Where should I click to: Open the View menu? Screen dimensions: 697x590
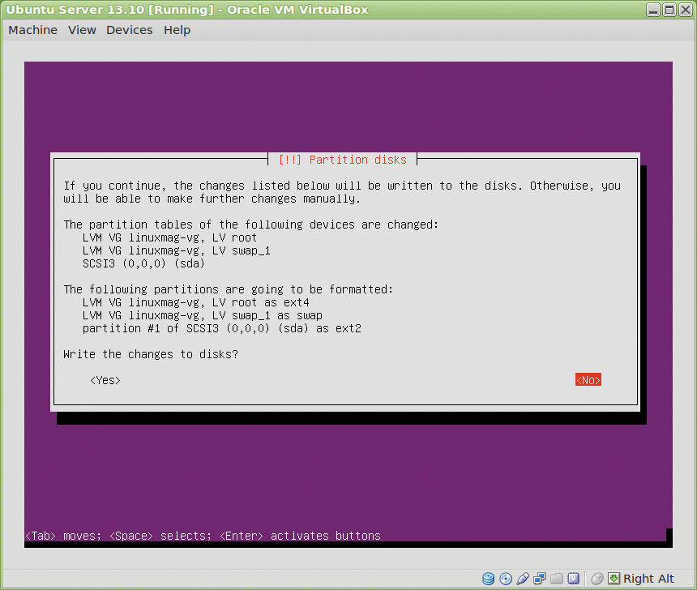point(82,30)
